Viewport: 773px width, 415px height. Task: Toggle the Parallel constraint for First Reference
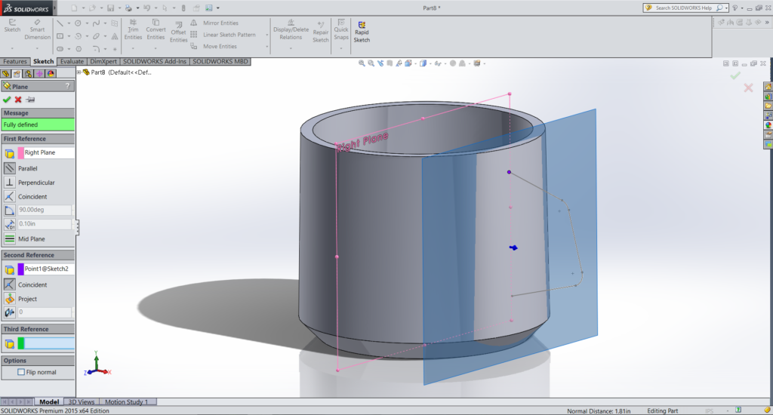[x=9, y=168]
